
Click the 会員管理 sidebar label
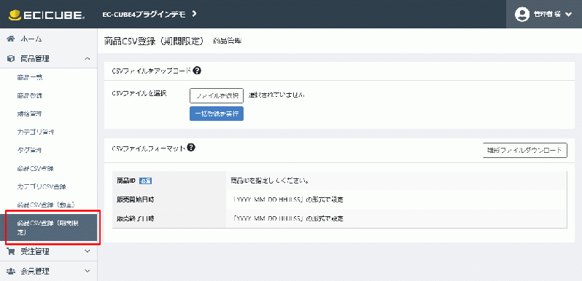tap(35, 271)
